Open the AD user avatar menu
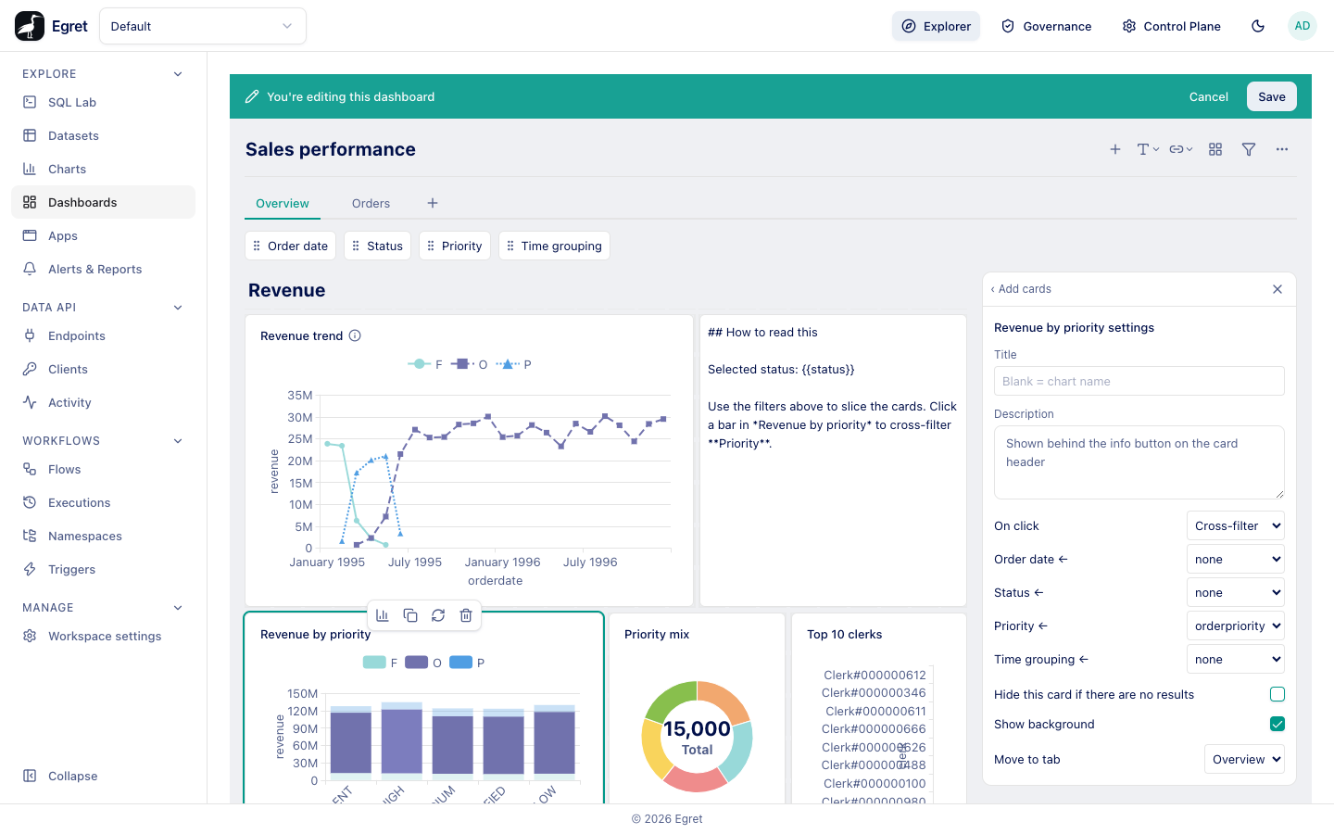The height and width of the screenshot is (834, 1334). point(1303,26)
